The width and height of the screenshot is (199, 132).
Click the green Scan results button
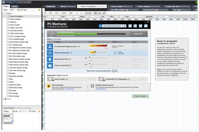140,96
